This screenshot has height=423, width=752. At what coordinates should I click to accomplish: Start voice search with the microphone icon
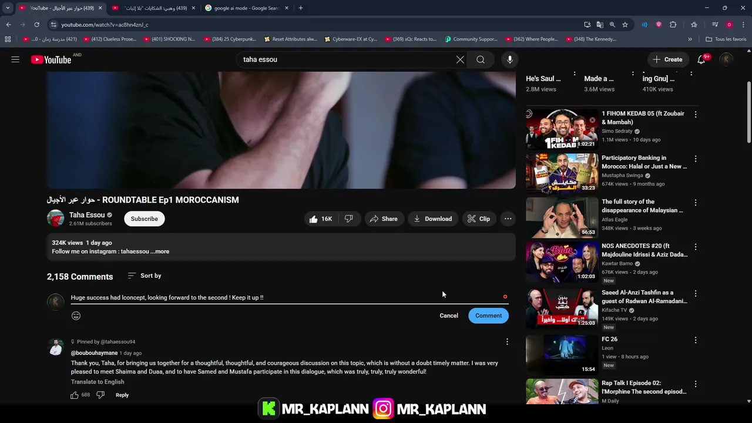click(x=510, y=59)
